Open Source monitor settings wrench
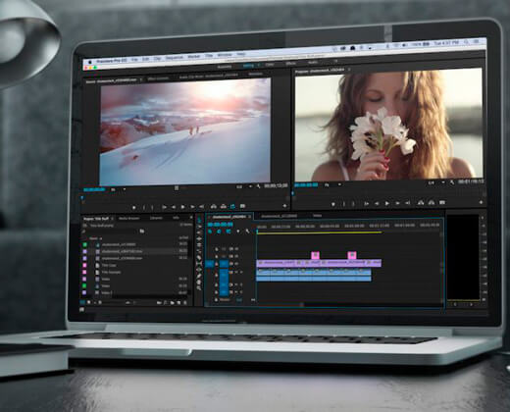Screen dimensions: 510x412 (258, 186)
